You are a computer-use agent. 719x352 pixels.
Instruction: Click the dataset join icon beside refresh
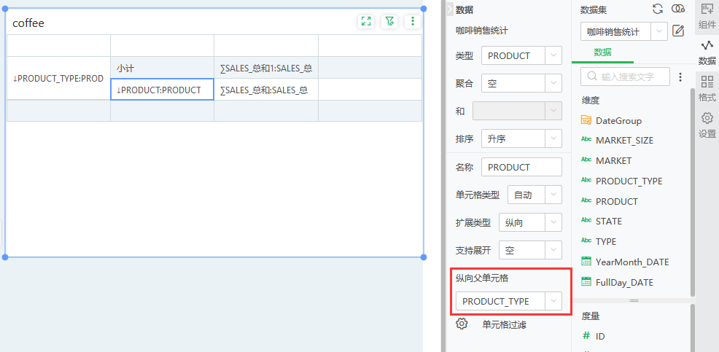click(x=678, y=9)
